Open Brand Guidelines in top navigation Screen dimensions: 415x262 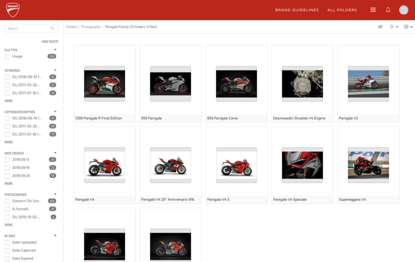pos(296,10)
